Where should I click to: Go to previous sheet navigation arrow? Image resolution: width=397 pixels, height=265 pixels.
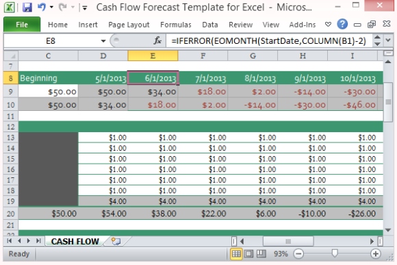click(19, 240)
